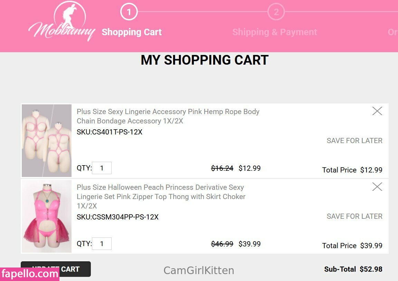Focus the quantity field for SKU CSSM304PP-PS-12X

click(x=102, y=244)
